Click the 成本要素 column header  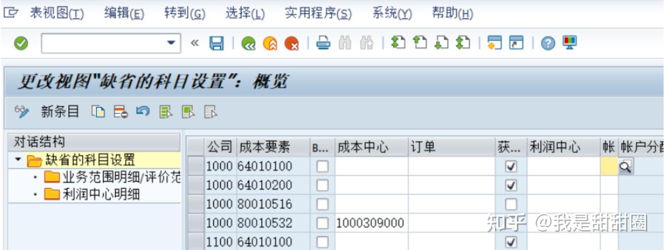(273, 147)
